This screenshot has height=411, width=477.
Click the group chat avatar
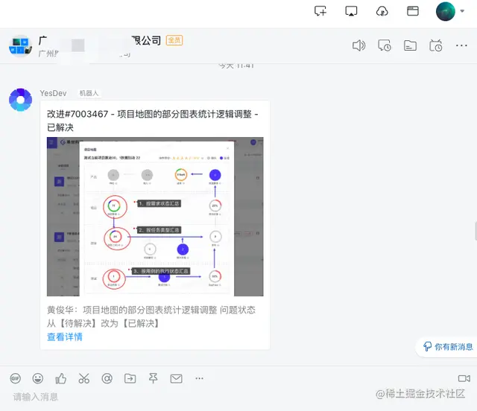click(x=20, y=46)
